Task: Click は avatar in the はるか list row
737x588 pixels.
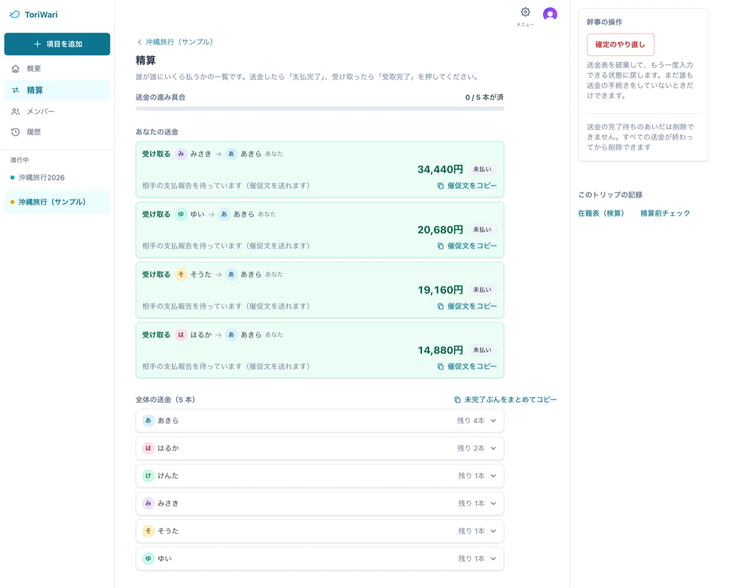Action: coord(148,448)
